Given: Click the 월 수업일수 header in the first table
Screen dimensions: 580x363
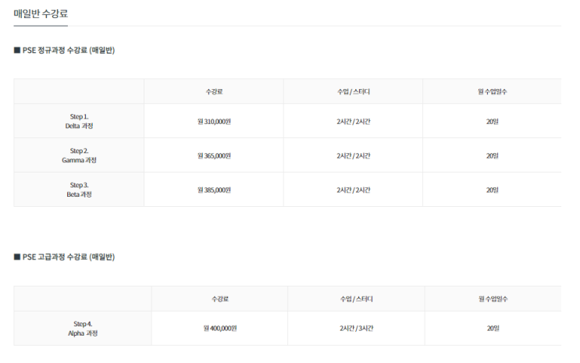Looking at the screenshot, I should click(493, 91).
